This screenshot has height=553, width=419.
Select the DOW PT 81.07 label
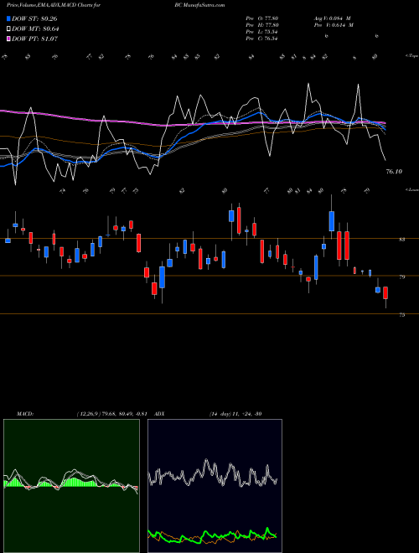pos(34,39)
